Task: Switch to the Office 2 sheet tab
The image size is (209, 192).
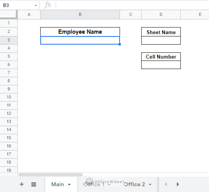Action: 134,184
